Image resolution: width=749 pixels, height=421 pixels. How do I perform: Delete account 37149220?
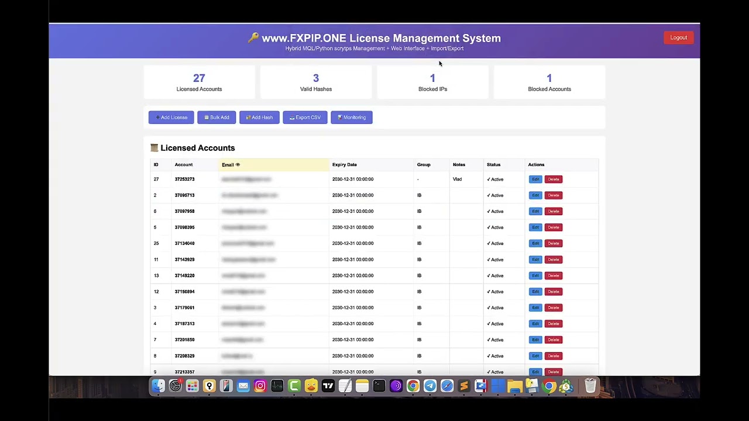click(554, 275)
